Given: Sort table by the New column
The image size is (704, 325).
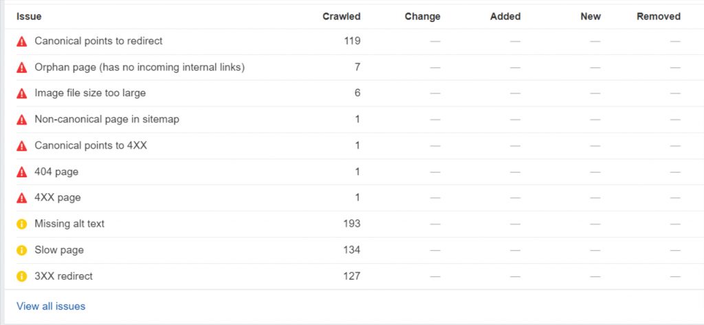Looking at the screenshot, I should (x=590, y=16).
